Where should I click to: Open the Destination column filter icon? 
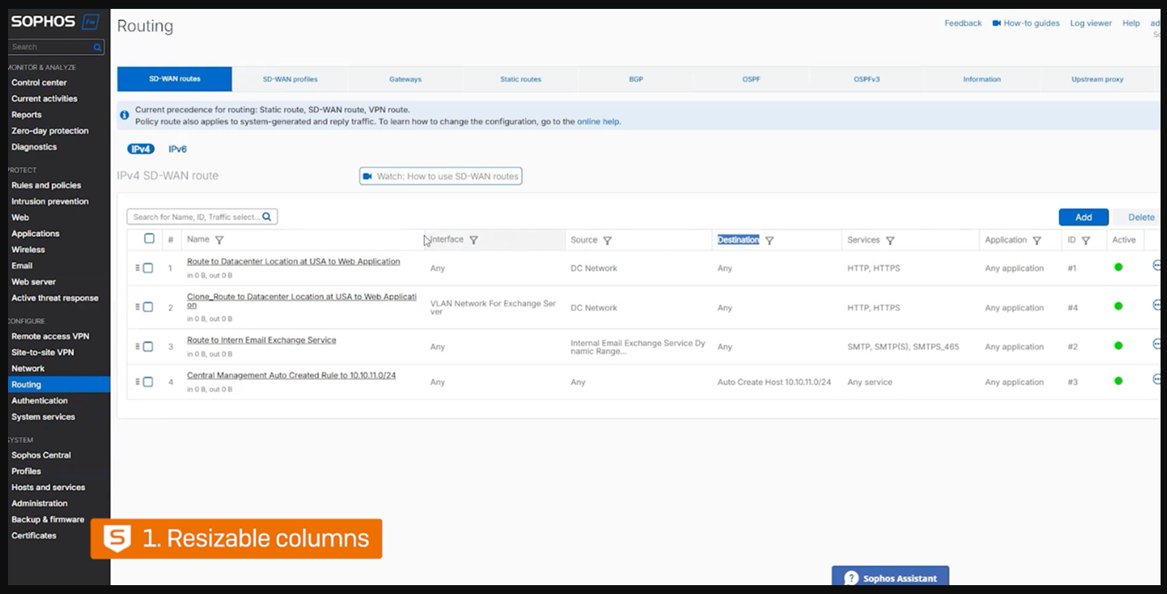coord(769,240)
